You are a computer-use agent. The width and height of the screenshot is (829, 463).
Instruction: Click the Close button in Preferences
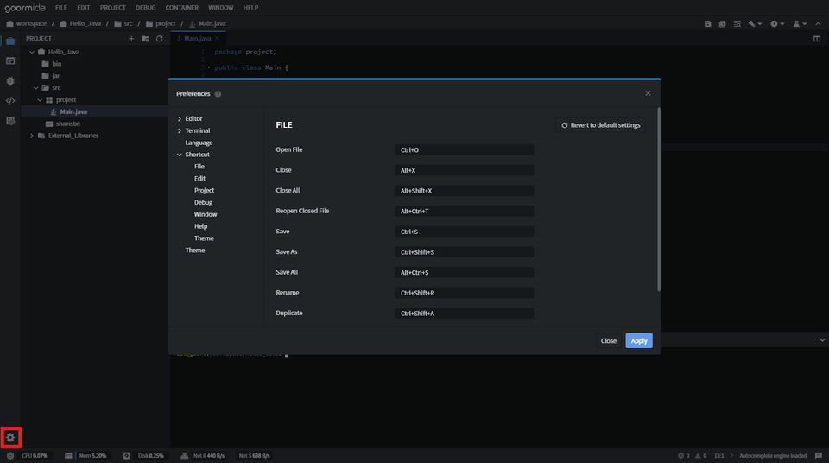[608, 341]
